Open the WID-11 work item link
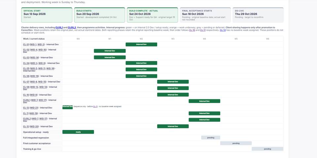This screenshot has height=158, width=317. pyautogui.click(x=42, y=69)
